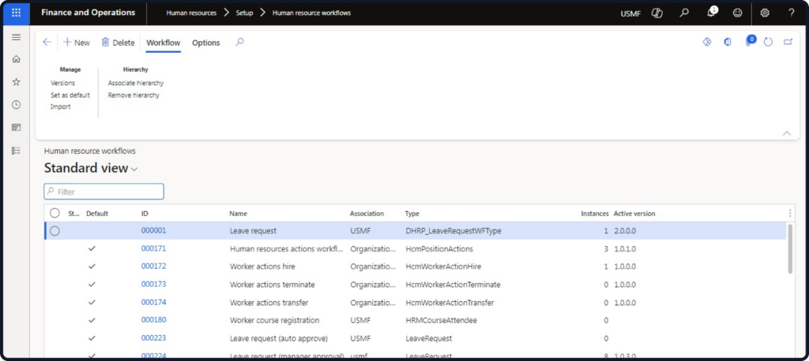Open the app launcher waffle icon
The image size is (809, 361).
(16, 13)
